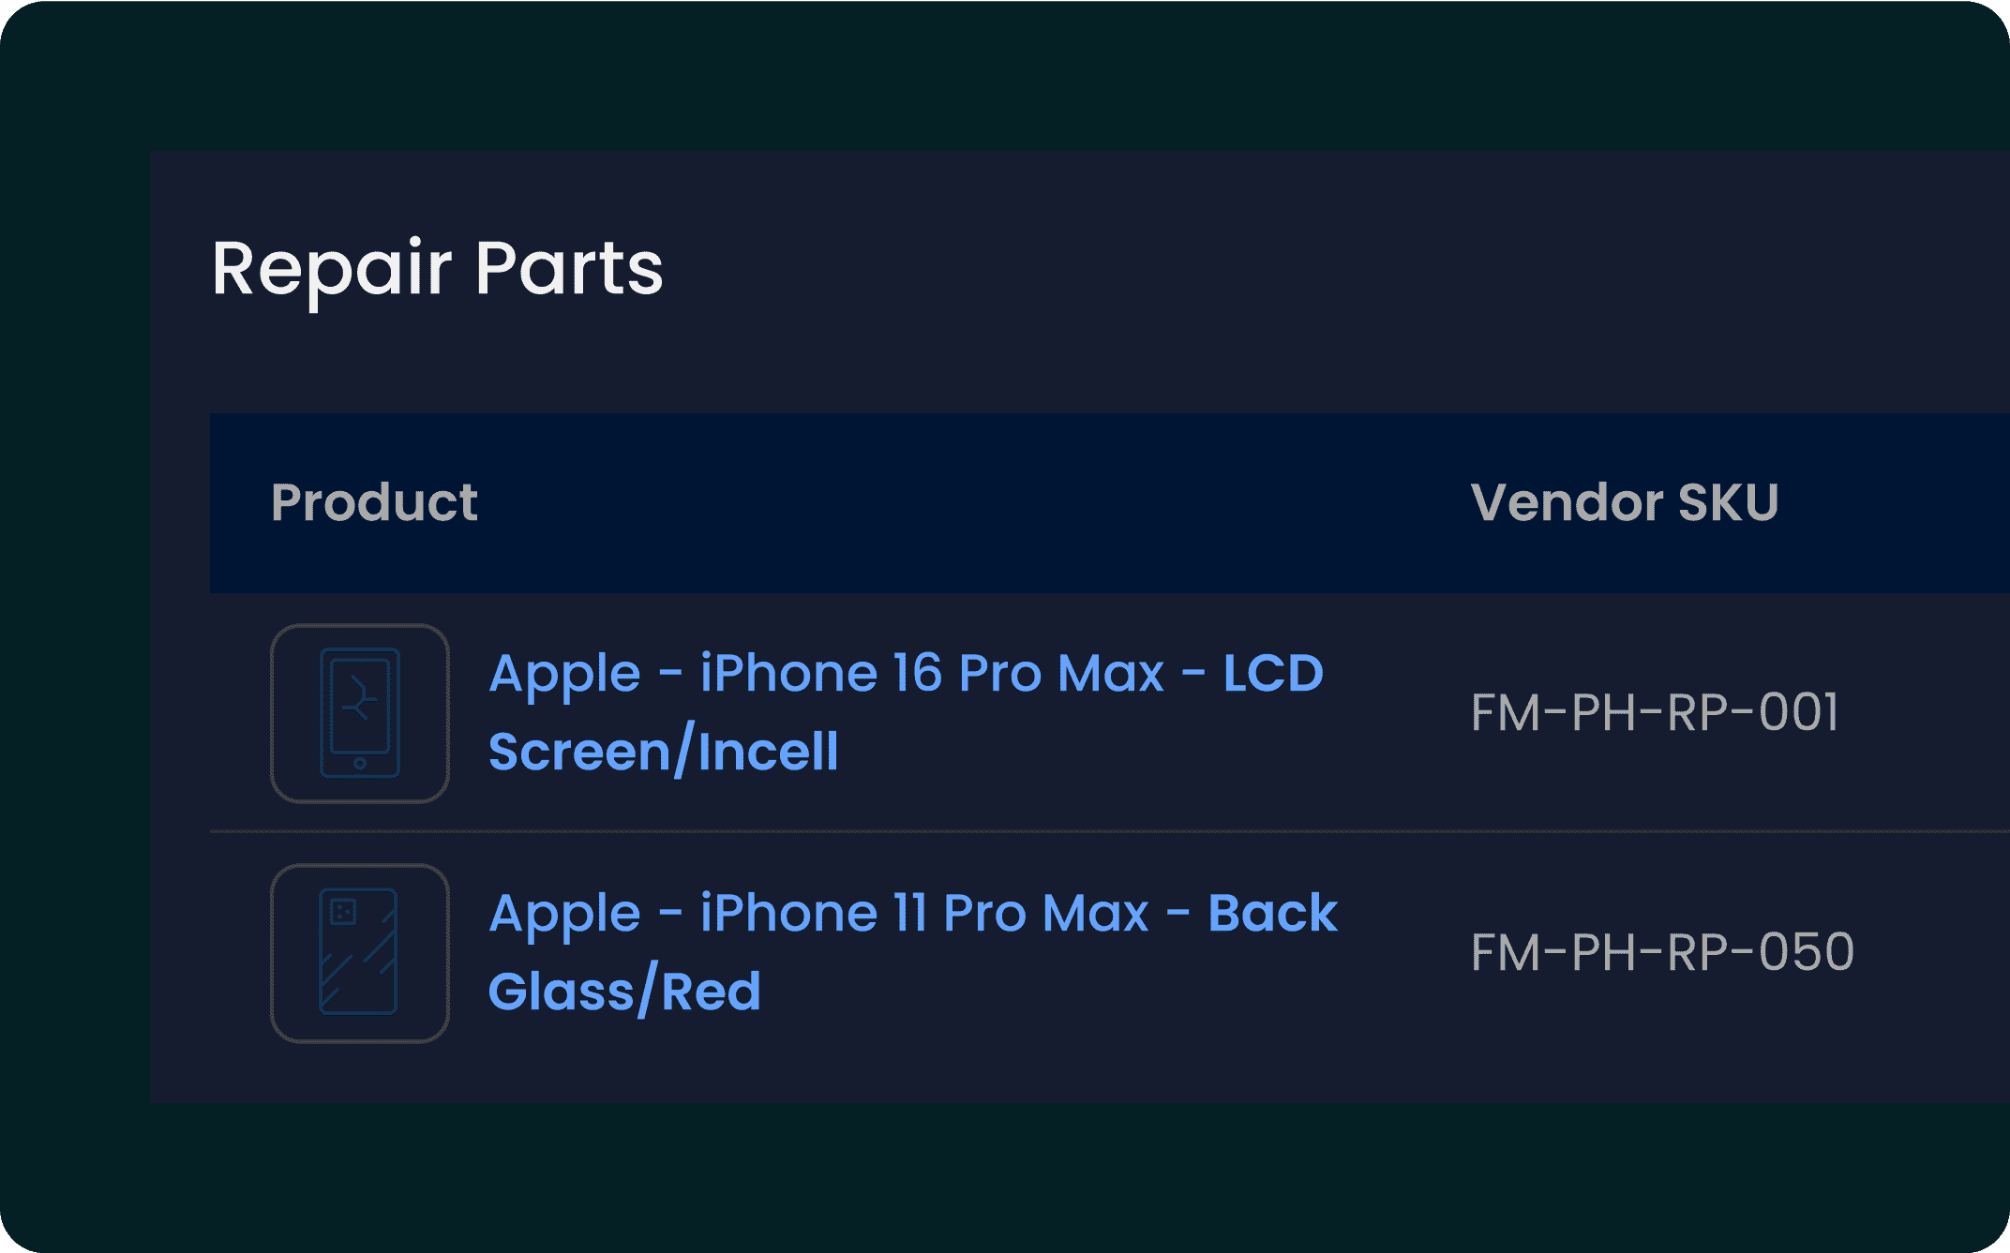Click the camera module on the back glass icon

click(343, 911)
